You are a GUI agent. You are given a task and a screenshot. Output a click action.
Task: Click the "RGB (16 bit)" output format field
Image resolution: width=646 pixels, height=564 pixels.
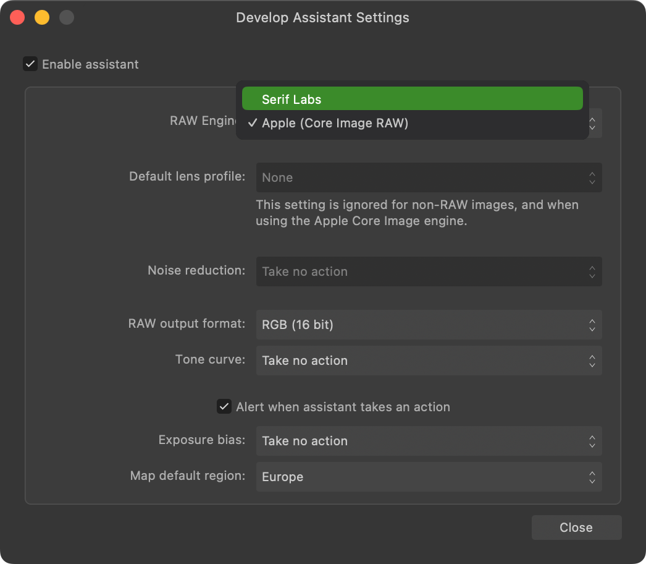point(429,325)
